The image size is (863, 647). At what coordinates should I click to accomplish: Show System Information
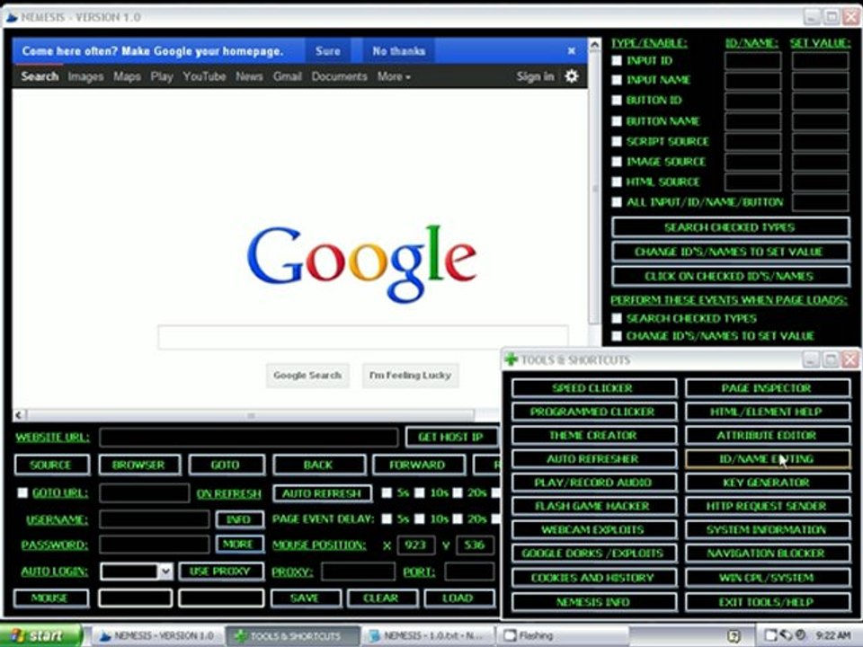(x=767, y=530)
